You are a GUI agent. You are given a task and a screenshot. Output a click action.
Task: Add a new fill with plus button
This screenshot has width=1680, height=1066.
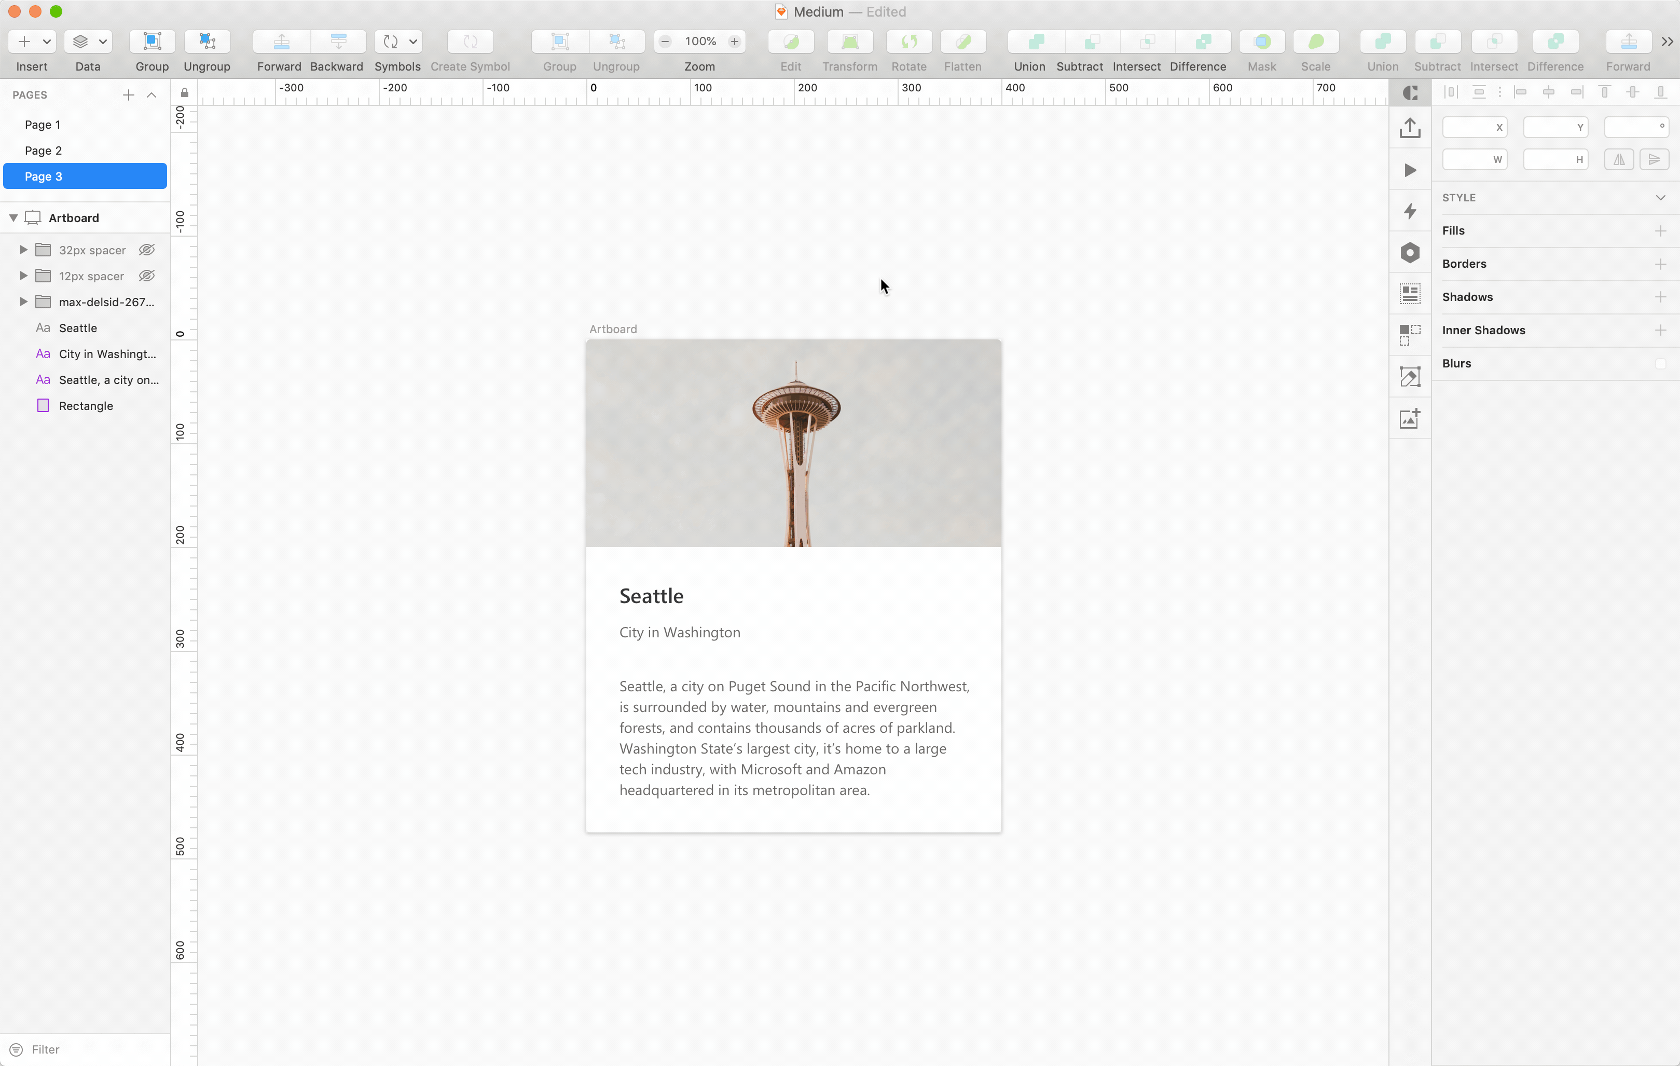pyautogui.click(x=1660, y=231)
